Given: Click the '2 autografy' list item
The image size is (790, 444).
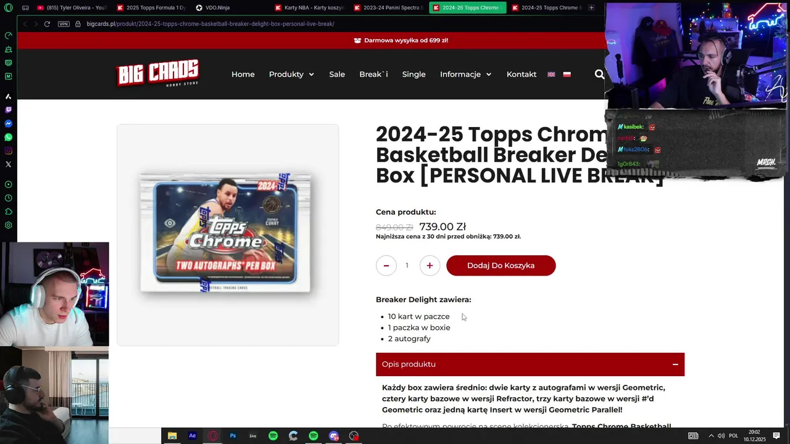Looking at the screenshot, I should tap(409, 339).
